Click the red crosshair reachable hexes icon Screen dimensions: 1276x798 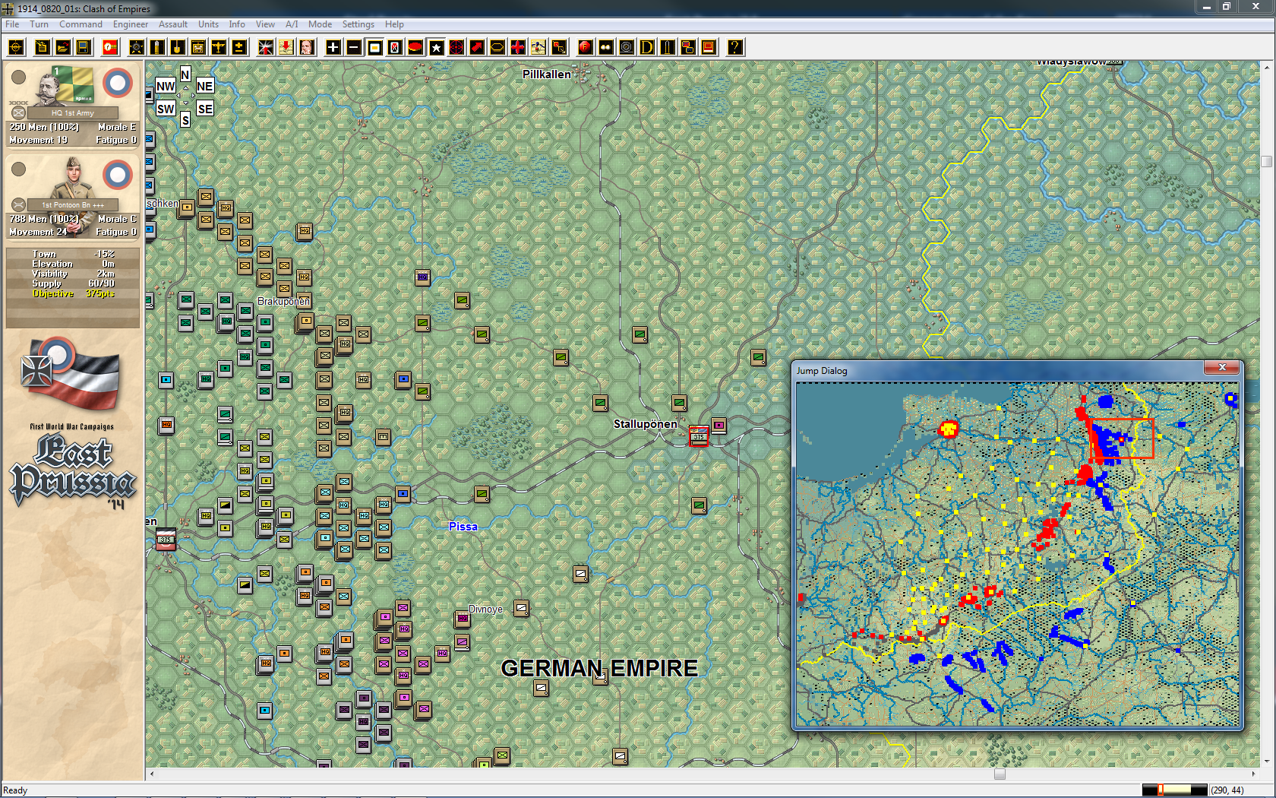click(456, 47)
